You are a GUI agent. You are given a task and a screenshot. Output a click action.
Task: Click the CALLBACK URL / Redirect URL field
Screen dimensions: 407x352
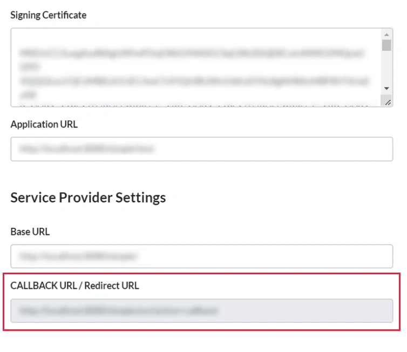pyautogui.click(x=202, y=311)
